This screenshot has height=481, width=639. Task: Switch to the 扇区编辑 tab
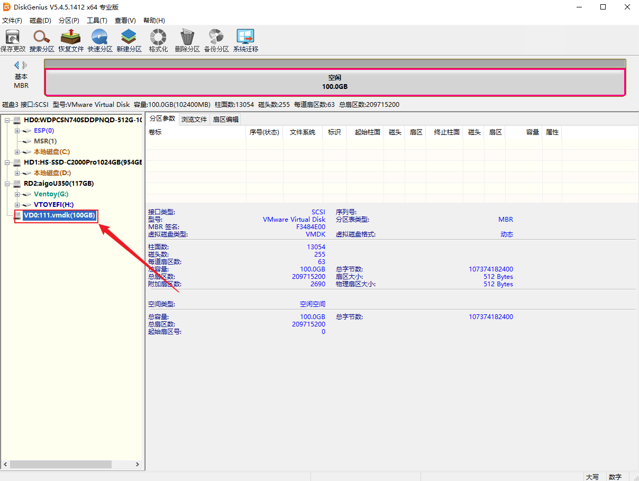[x=226, y=119]
